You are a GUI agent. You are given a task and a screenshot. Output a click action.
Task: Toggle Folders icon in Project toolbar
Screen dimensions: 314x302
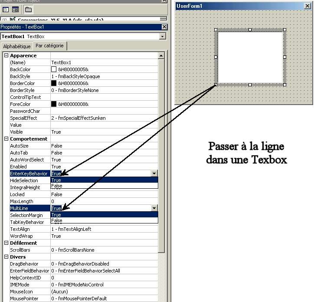pos(28,10)
